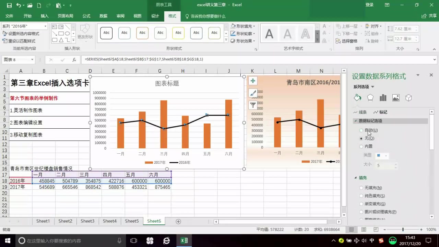Enable the 内置 data marker option
The height and width of the screenshot is (247, 439).
(361, 146)
